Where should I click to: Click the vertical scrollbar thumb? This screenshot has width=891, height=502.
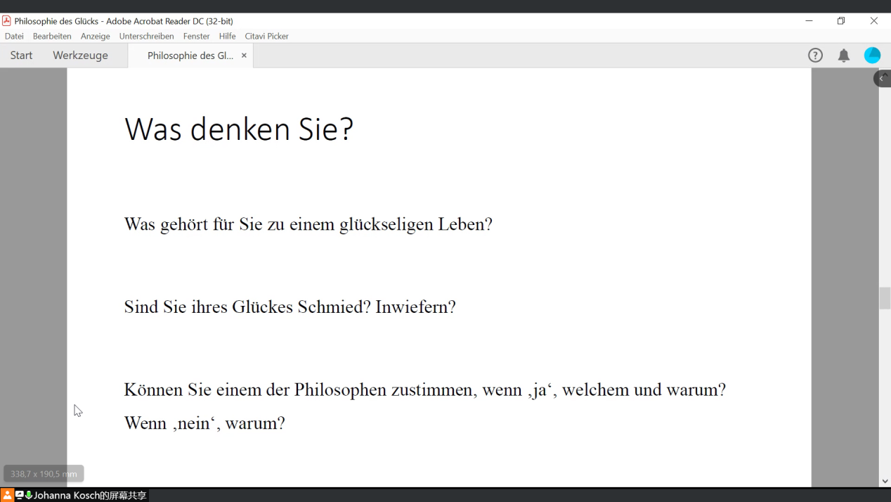885,298
